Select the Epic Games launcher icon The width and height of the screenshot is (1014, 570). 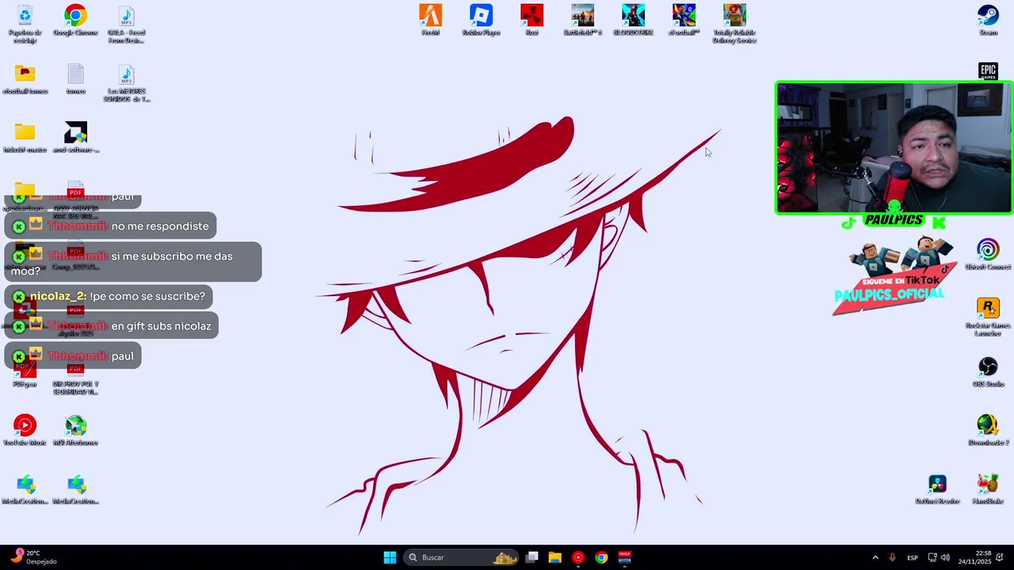[x=988, y=71]
